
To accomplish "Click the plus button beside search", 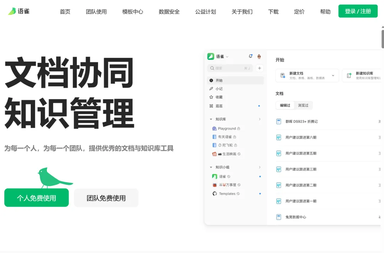I will pyautogui.click(x=260, y=68).
